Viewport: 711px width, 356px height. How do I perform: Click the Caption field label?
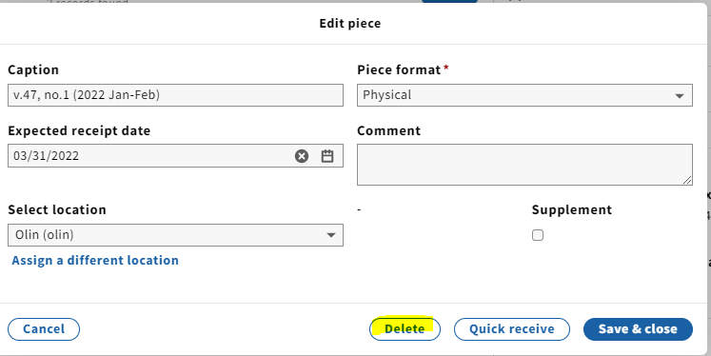(33, 69)
